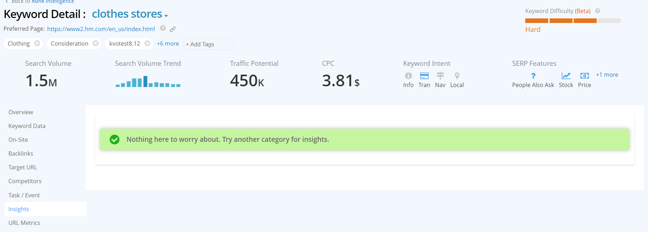Expand the +6 more tags
The width and height of the screenshot is (648, 232).
pos(168,43)
